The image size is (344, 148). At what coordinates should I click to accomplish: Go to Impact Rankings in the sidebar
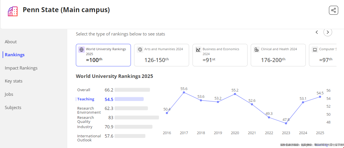[x=21, y=68]
